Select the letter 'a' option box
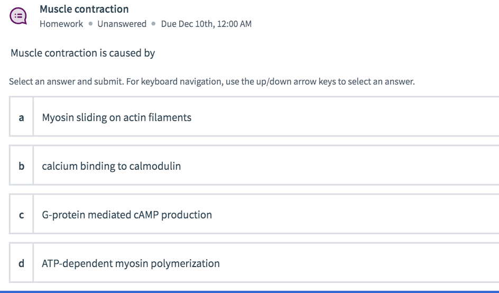This screenshot has width=499, height=293. pos(21,117)
